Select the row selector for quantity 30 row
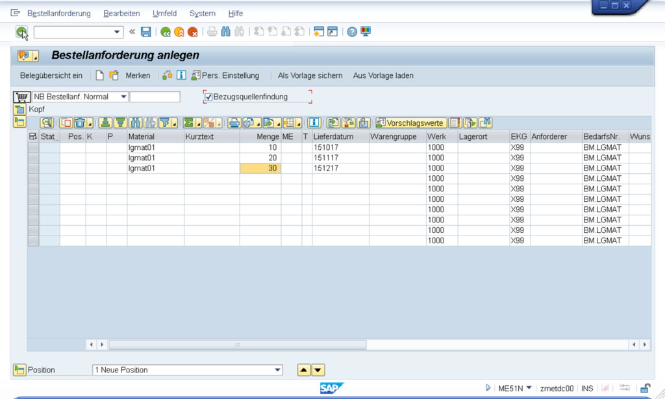Screen dimensions: 665x399 point(33,168)
